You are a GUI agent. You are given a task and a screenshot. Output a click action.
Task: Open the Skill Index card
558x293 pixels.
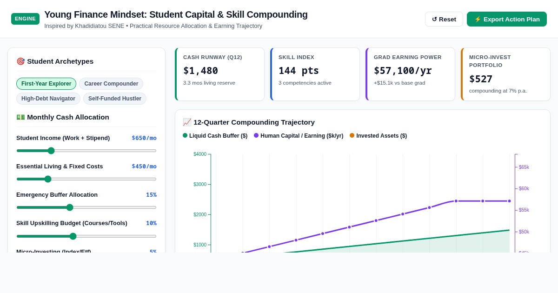click(x=315, y=74)
